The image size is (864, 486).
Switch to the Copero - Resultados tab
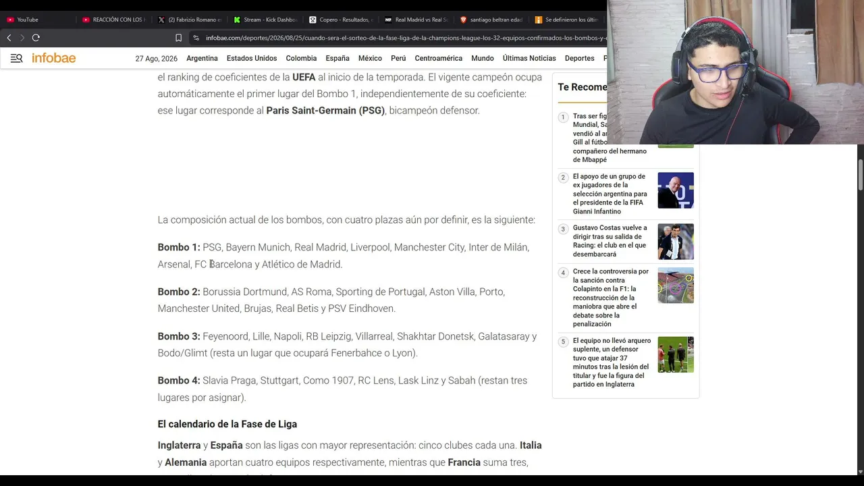point(341,20)
